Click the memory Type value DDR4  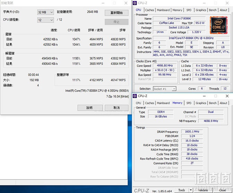tap(161, 112)
